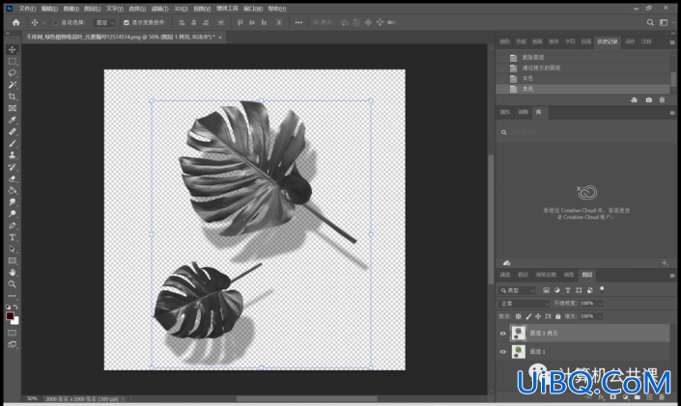Click the 图层 1 layer thumbnail
This screenshot has height=406, width=681.
(518, 352)
